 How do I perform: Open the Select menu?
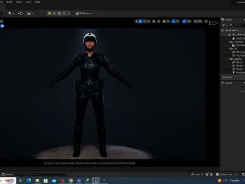[x=19, y=2]
